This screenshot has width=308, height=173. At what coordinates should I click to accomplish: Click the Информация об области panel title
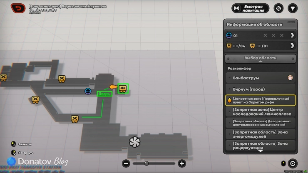(x=254, y=25)
